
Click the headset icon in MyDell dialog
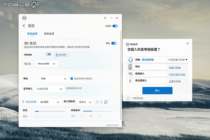click(131, 60)
